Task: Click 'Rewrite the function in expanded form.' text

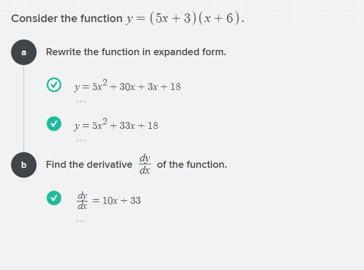Action: point(136,52)
